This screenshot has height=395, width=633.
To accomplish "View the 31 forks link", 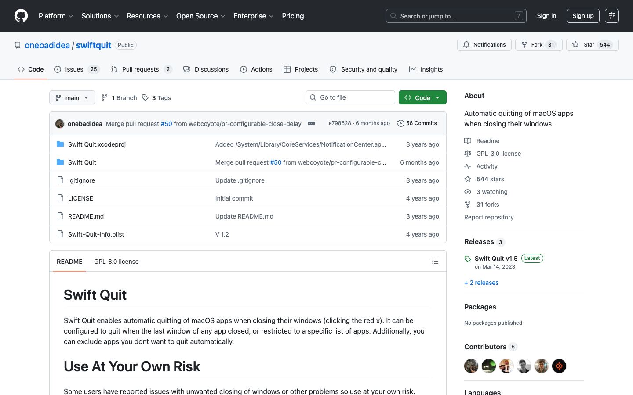I will click(482, 205).
